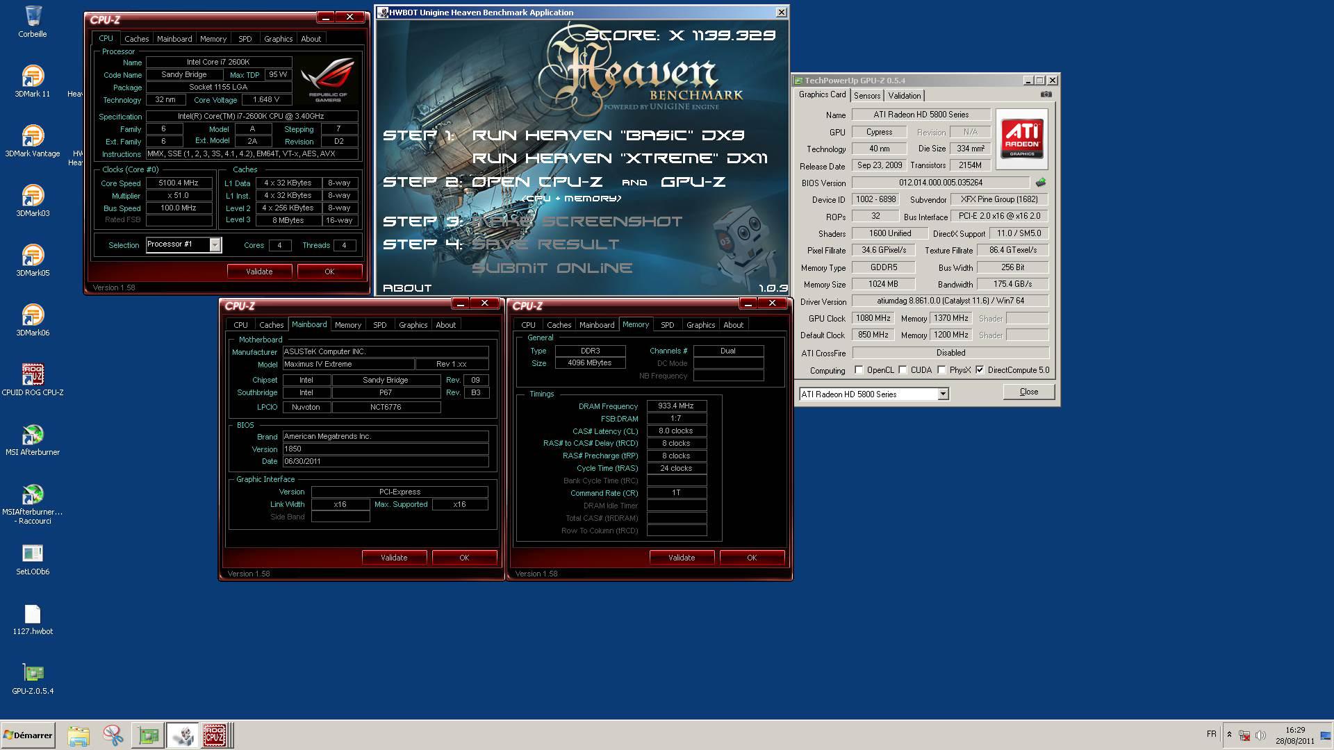Switch to Caches tab in top CPU-Z window

(136, 39)
